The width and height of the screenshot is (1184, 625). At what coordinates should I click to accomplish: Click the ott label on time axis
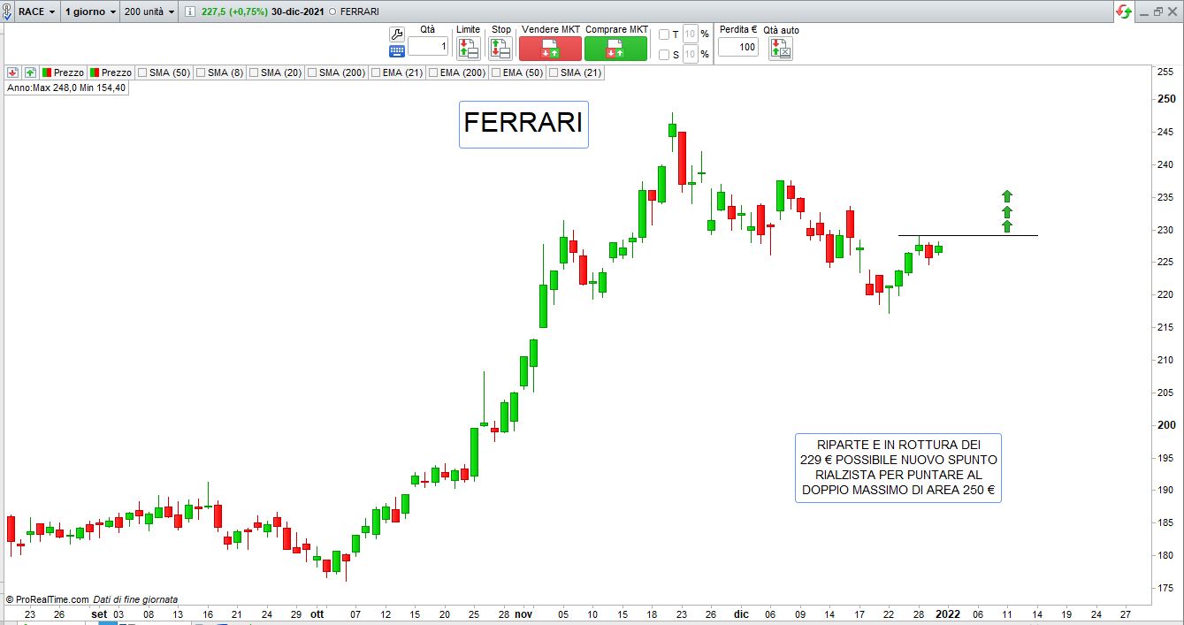[x=317, y=614]
